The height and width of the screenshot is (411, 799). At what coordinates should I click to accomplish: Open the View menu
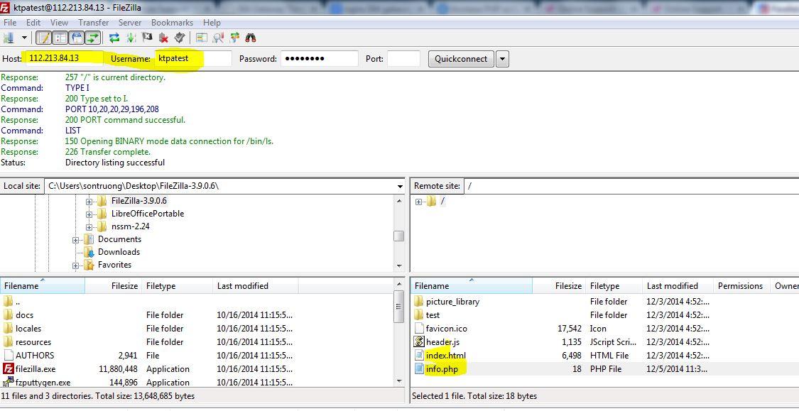pos(59,23)
